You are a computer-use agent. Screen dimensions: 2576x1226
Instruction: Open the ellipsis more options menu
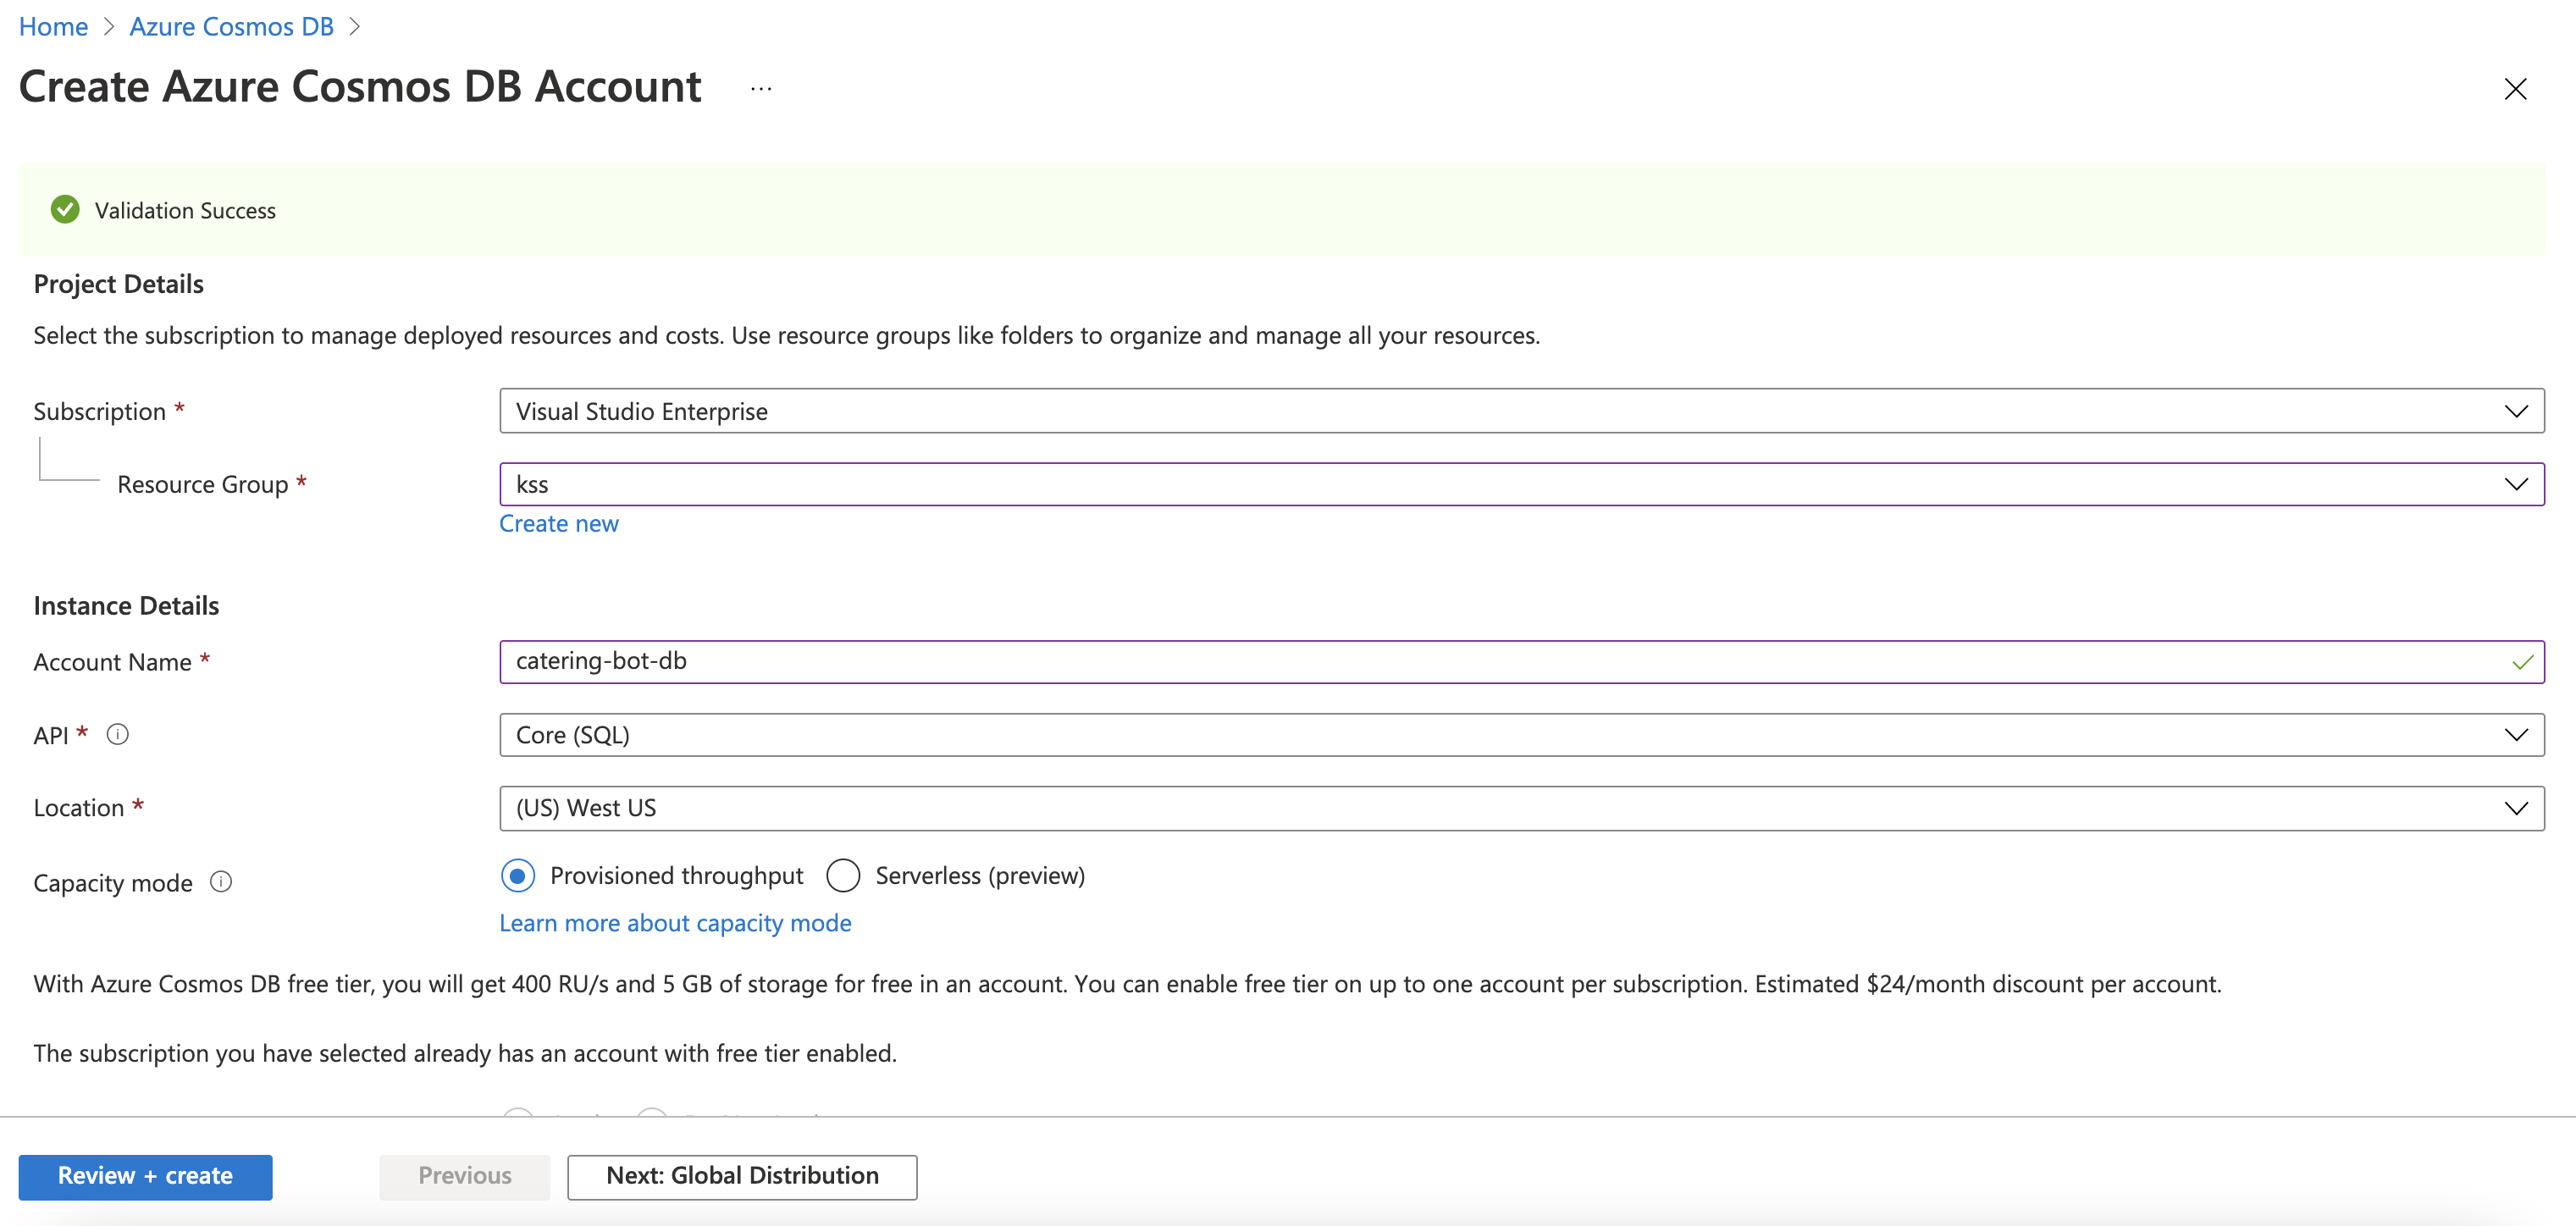click(x=761, y=89)
